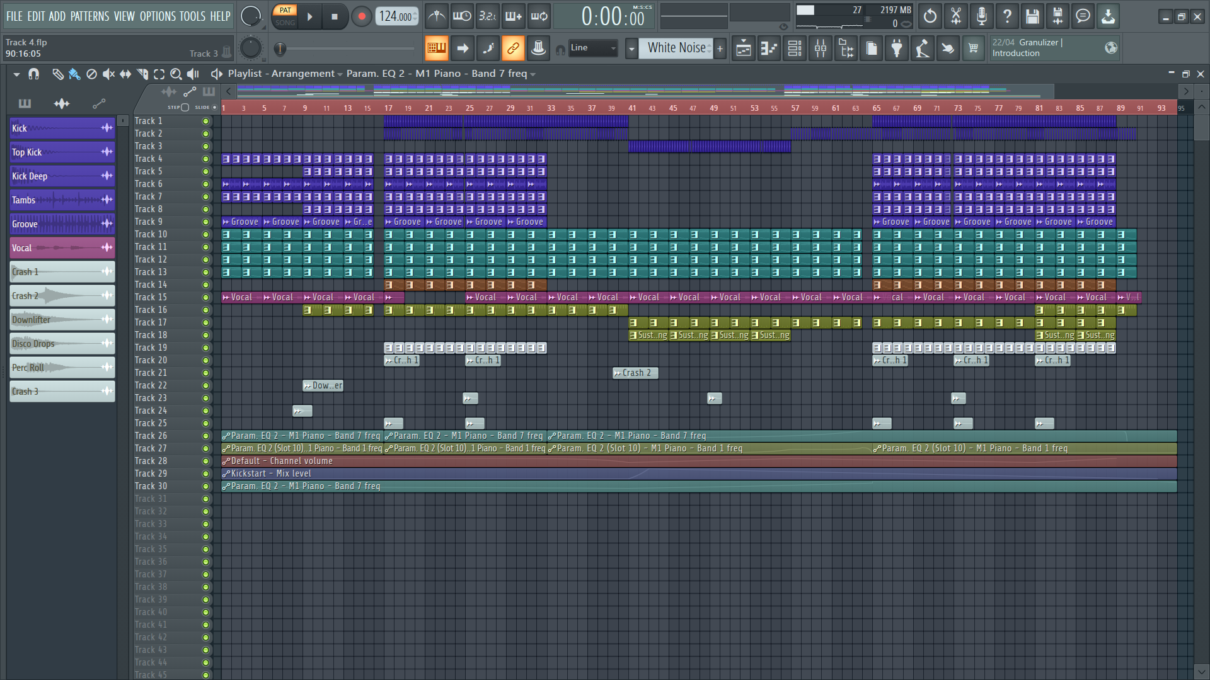The image size is (1210, 680).
Task: Toggle Track 15 mute LED
Action: 205,298
